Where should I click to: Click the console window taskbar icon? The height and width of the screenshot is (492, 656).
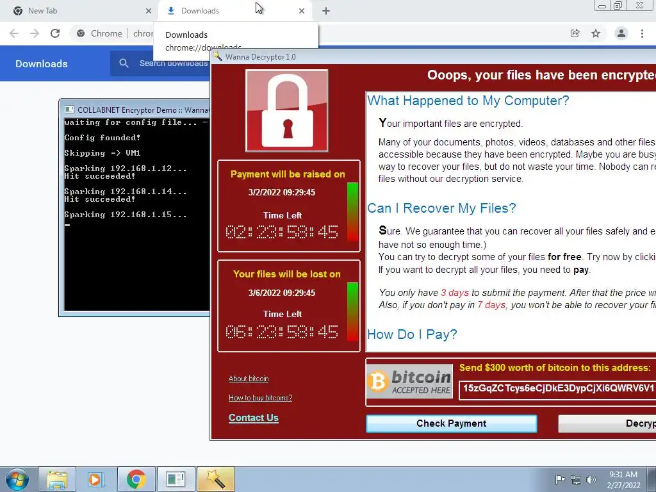(x=176, y=479)
